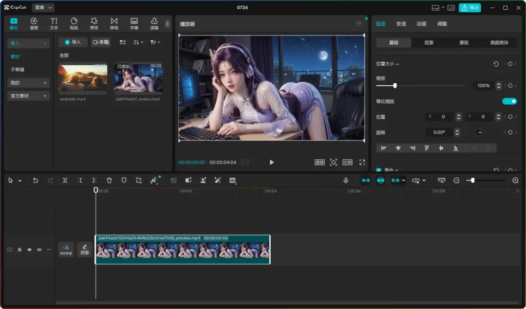Click the Undo arrow in timeline toolbar
The height and width of the screenshot is (309, 526).
pyautogui.click(x=35, y=180)
